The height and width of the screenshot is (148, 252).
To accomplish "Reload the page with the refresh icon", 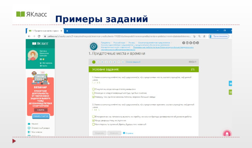I will point(39,36).
